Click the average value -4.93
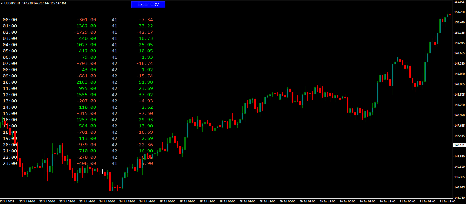 coord(146,101)
